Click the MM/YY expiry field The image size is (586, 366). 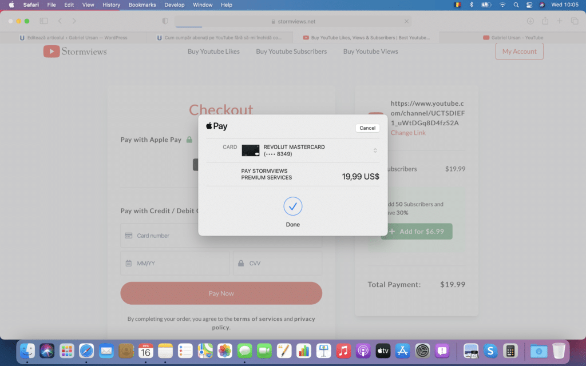click(x=175, y=263)
